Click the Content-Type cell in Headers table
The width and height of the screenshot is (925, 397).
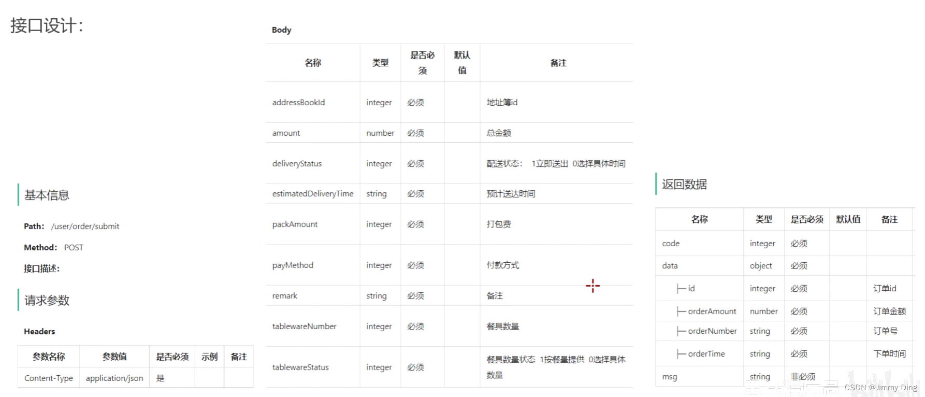pos(49,378)
